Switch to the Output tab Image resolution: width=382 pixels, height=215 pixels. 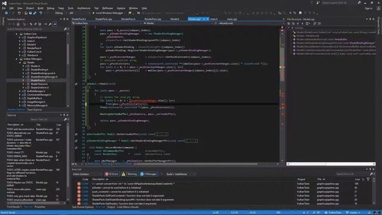pos(111,207)
